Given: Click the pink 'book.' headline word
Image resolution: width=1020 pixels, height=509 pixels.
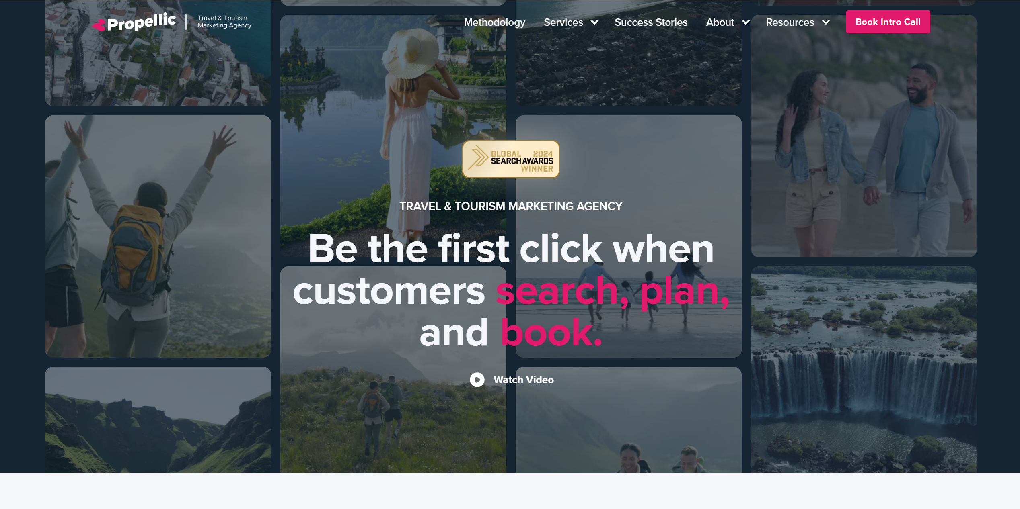Looking at the screenshot, I should (x=551, y=333).
